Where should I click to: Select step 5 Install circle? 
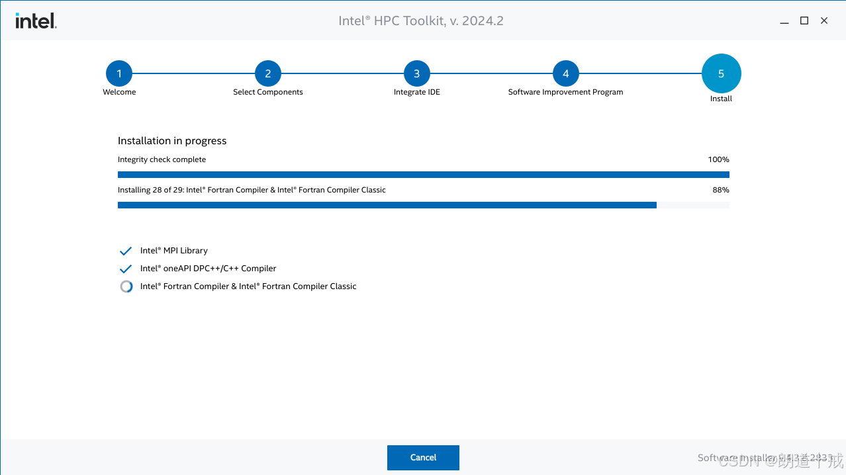pos(722,73)
